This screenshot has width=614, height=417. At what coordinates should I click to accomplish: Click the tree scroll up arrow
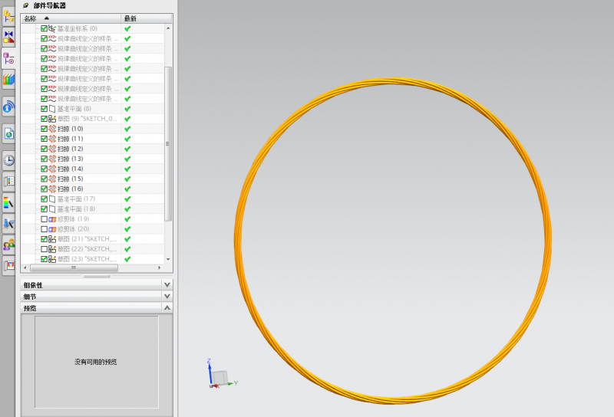point(168,28)
